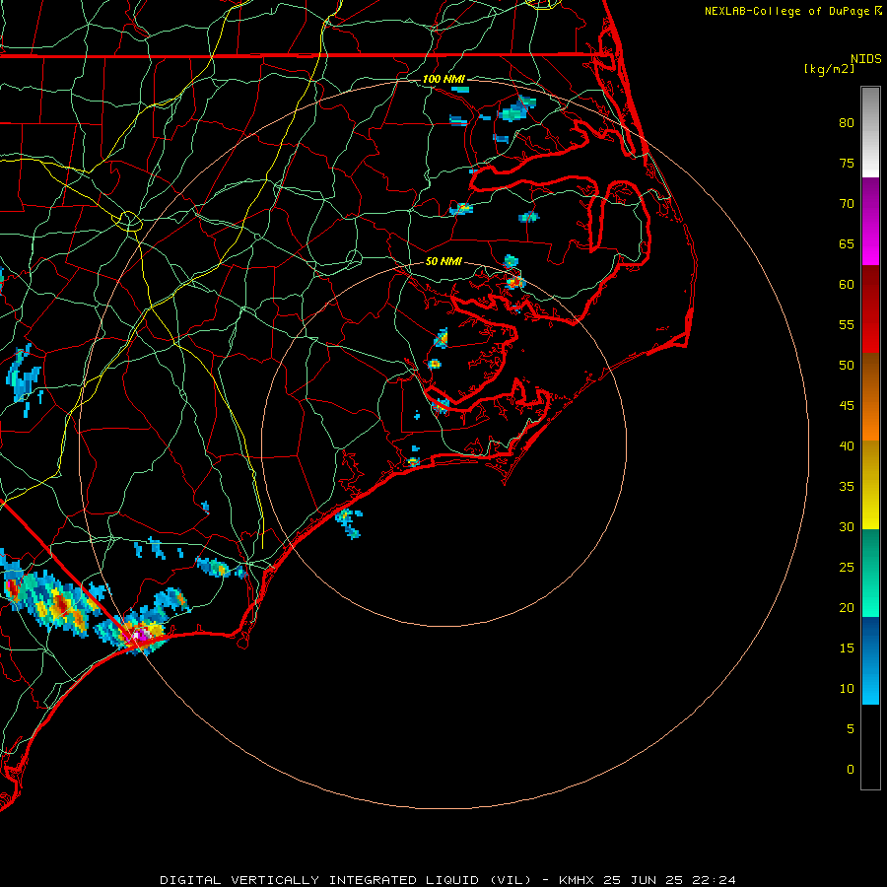
Task: Click the red segment of the color bar
Action: [870, 308]
